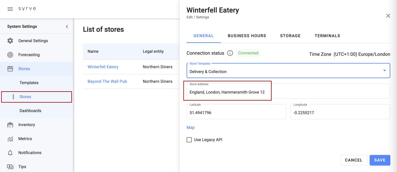Viewport: 397px width, 172px height.
Task: Enable the Use Legacy API checkbox
Action: click(x=189, y=140)
